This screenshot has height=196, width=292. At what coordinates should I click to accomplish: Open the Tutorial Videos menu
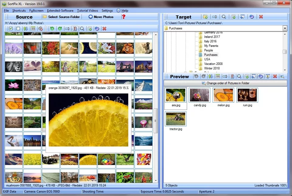(87, 11)
